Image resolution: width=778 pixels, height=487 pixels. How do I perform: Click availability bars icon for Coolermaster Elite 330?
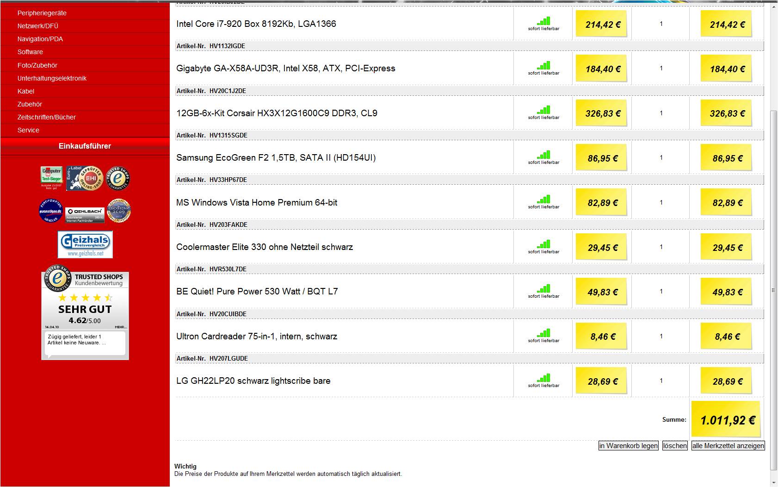[x=543, y=244]
